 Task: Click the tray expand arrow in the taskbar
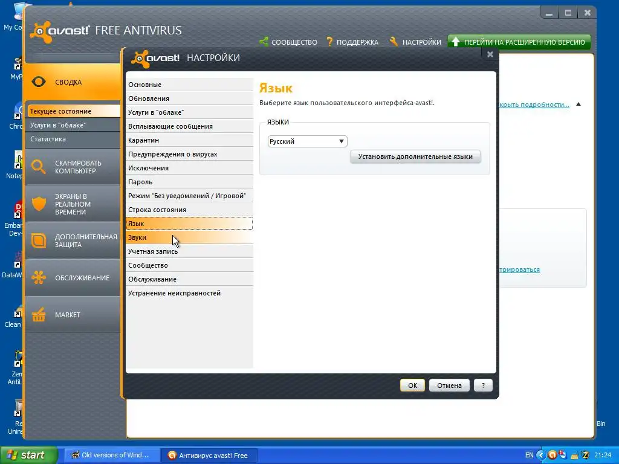[x=541, y=455]
